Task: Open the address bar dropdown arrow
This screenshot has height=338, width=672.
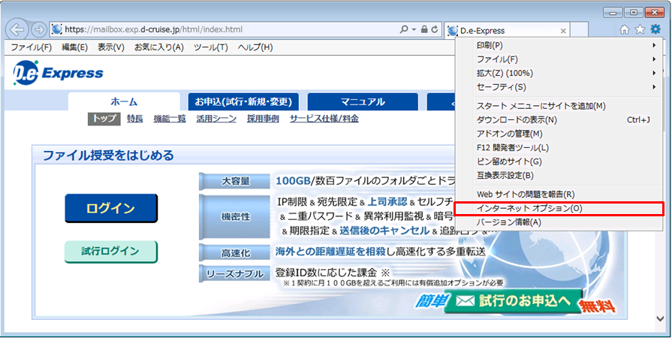Action: point(414,30)
